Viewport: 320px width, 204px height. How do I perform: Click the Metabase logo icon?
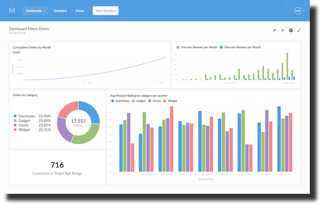click(x=12, y=11)
